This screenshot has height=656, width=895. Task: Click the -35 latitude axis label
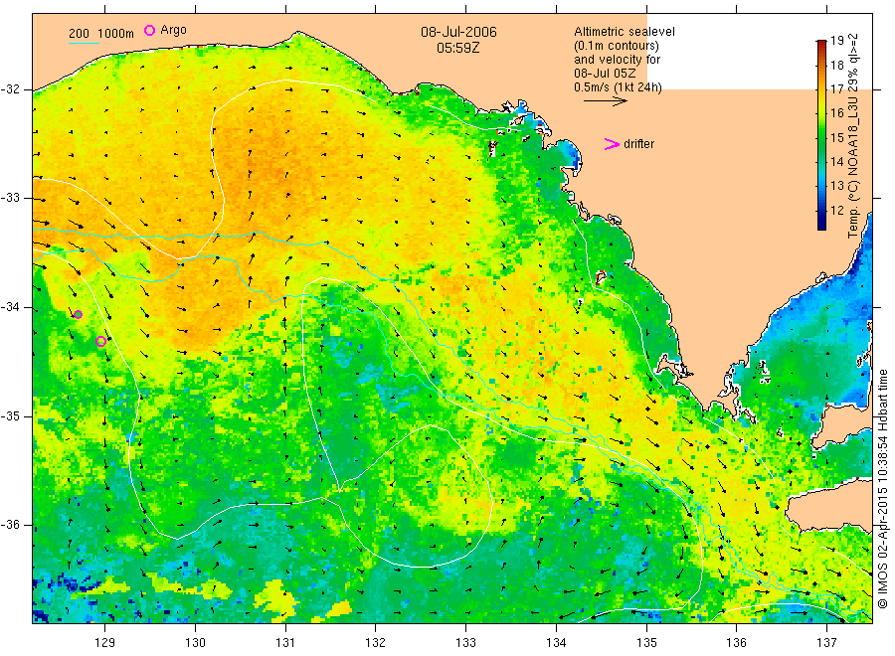tap(10, 416)
